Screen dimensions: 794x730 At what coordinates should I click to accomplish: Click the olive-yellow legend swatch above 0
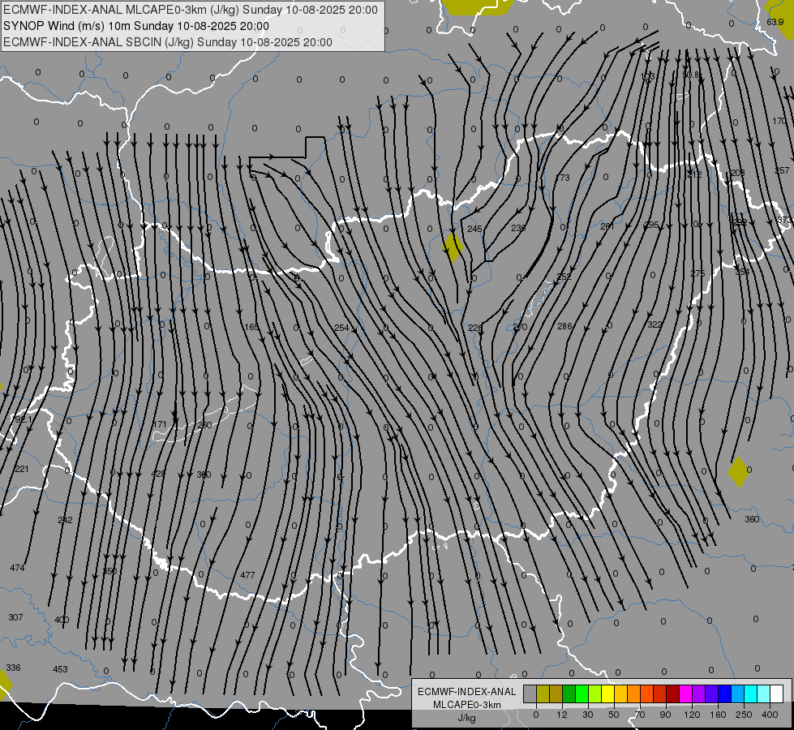(x=543, y=693)
